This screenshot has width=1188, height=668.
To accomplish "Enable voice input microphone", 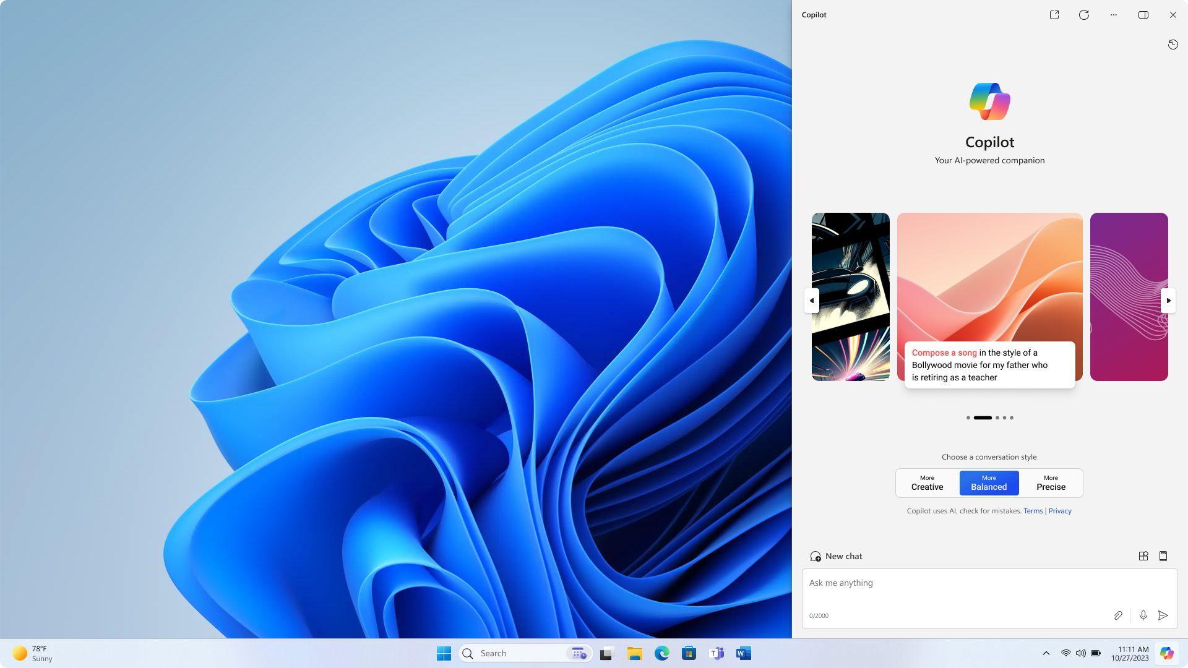I will 1142,615.
